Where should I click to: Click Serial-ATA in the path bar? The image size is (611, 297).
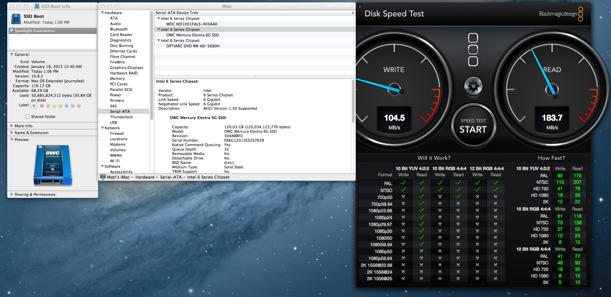pos(171,177)
